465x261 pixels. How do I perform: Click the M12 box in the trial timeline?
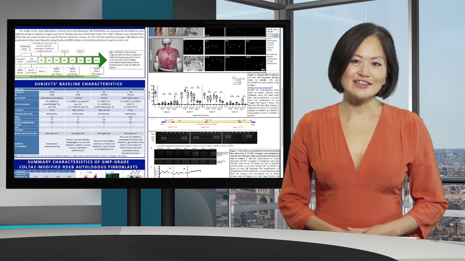[x=97, y=60]
